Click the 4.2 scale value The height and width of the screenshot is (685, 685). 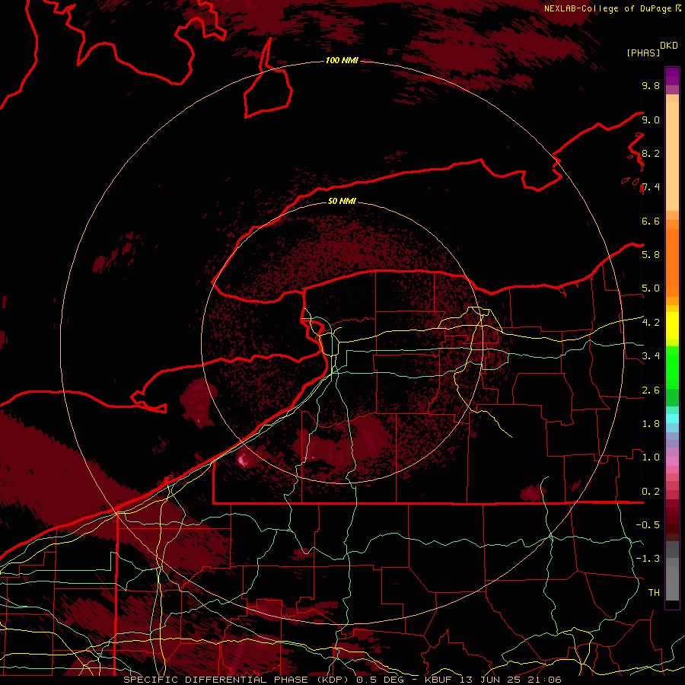tap(651, 323)
